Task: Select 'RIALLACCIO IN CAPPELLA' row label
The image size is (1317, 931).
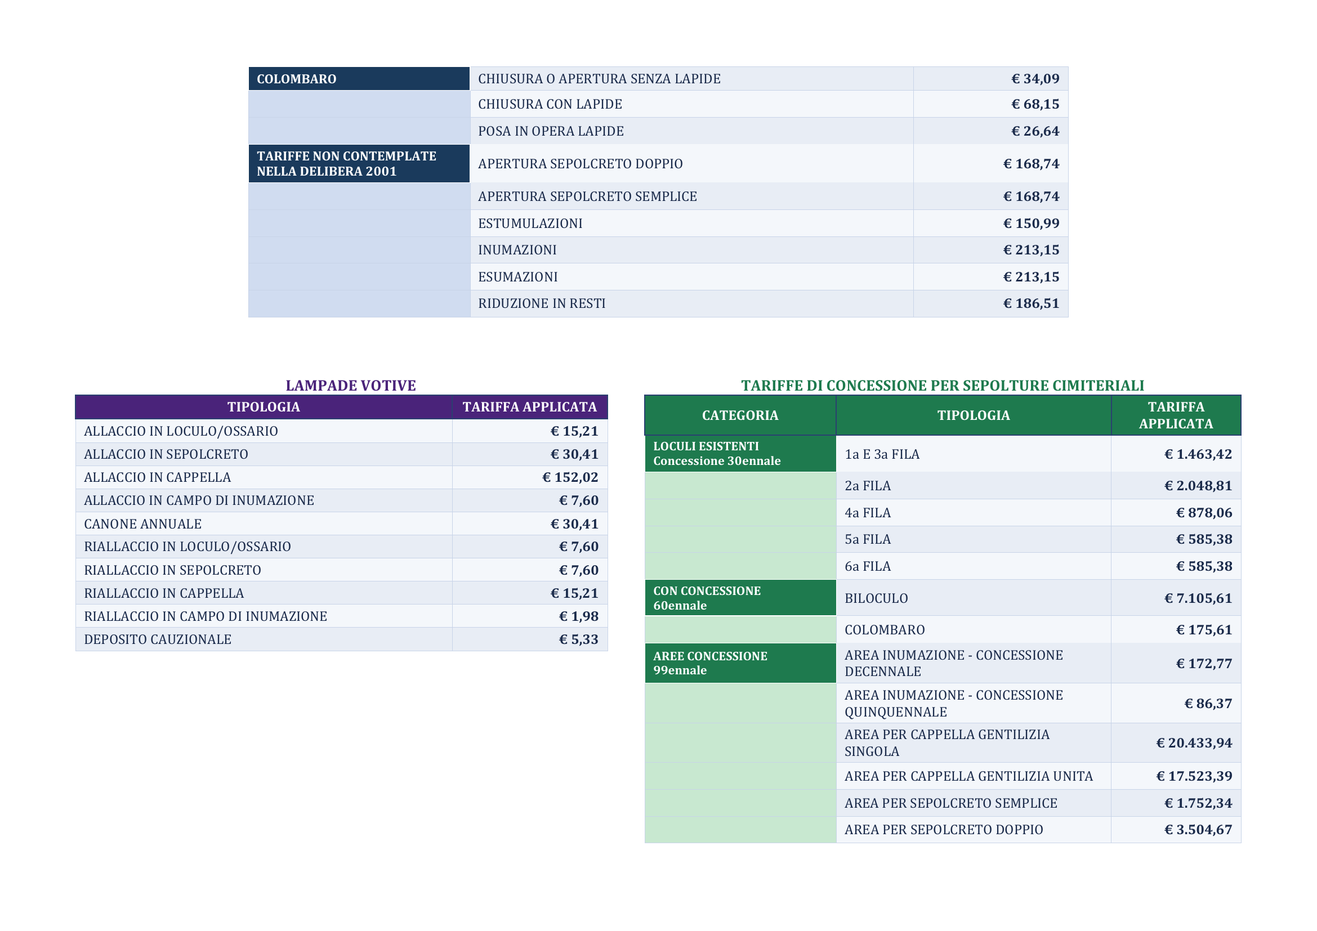Action: tap(164, 593)
